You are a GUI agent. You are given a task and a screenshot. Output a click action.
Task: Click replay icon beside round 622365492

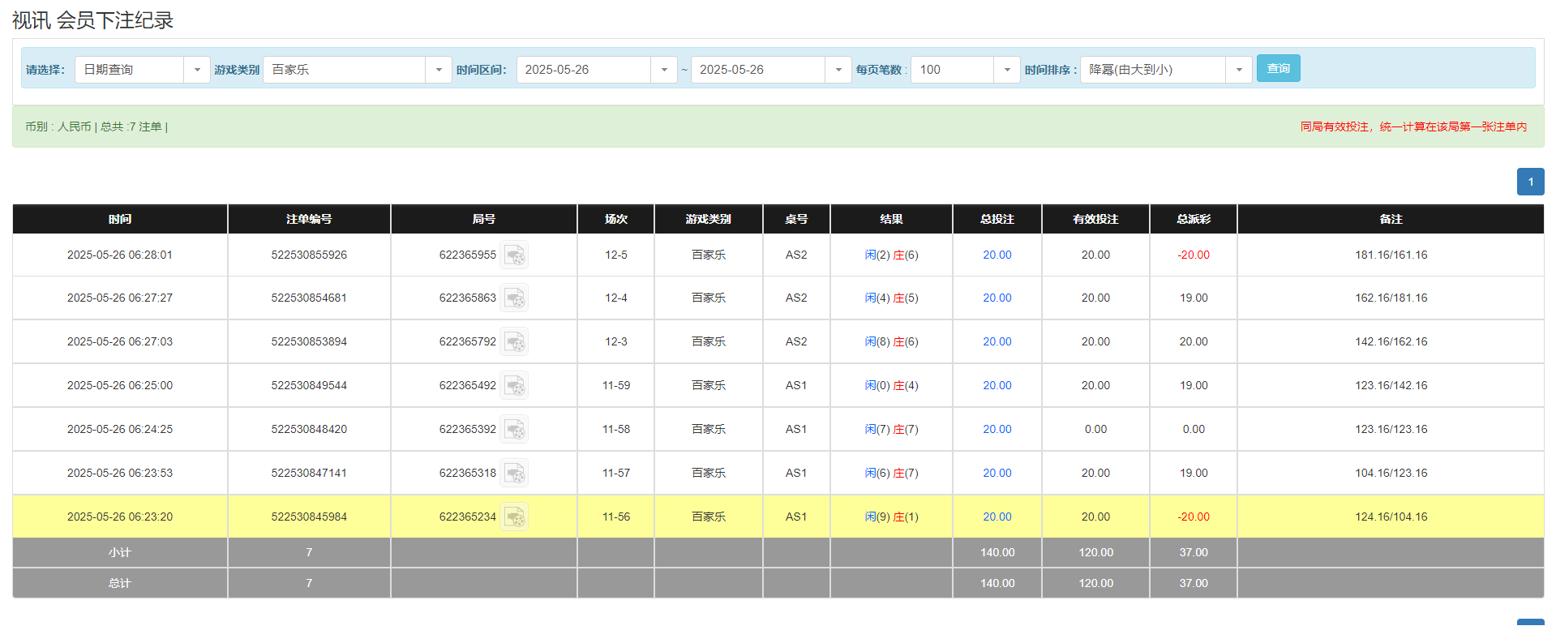pos(514,386)
